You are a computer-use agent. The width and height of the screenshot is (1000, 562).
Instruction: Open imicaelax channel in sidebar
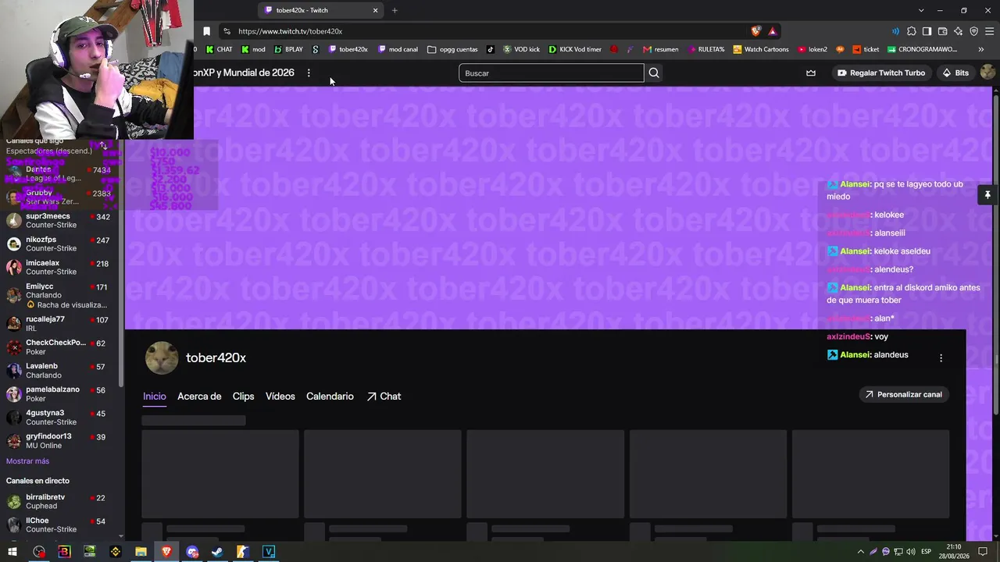coord(61,268)
